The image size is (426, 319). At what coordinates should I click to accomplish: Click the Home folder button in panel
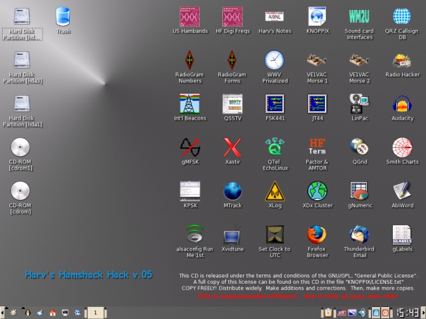point(53,313)
